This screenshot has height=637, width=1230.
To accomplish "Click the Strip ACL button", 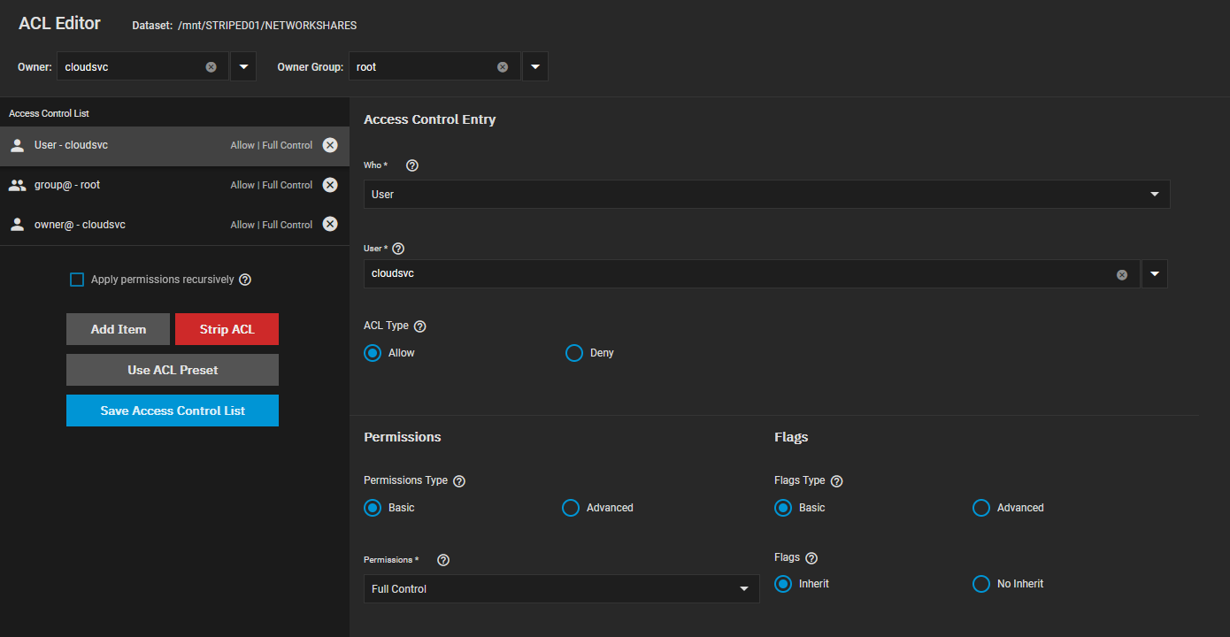I will [227, 329].
